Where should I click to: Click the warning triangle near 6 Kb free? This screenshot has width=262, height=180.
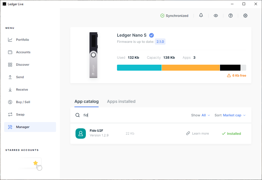(229, 76)
